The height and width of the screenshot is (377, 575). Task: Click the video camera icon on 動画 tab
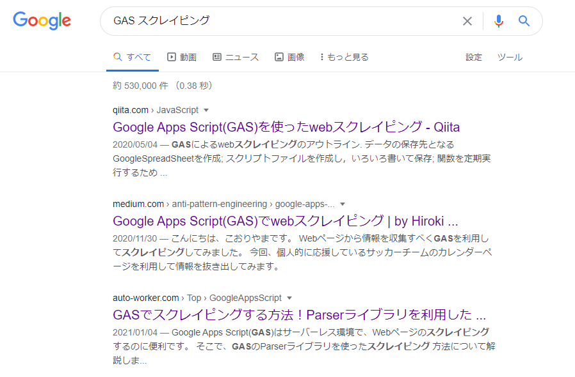170,57
